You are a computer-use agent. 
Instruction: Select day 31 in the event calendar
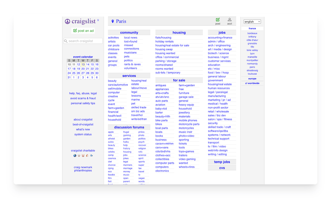click(x=69, y=77)
